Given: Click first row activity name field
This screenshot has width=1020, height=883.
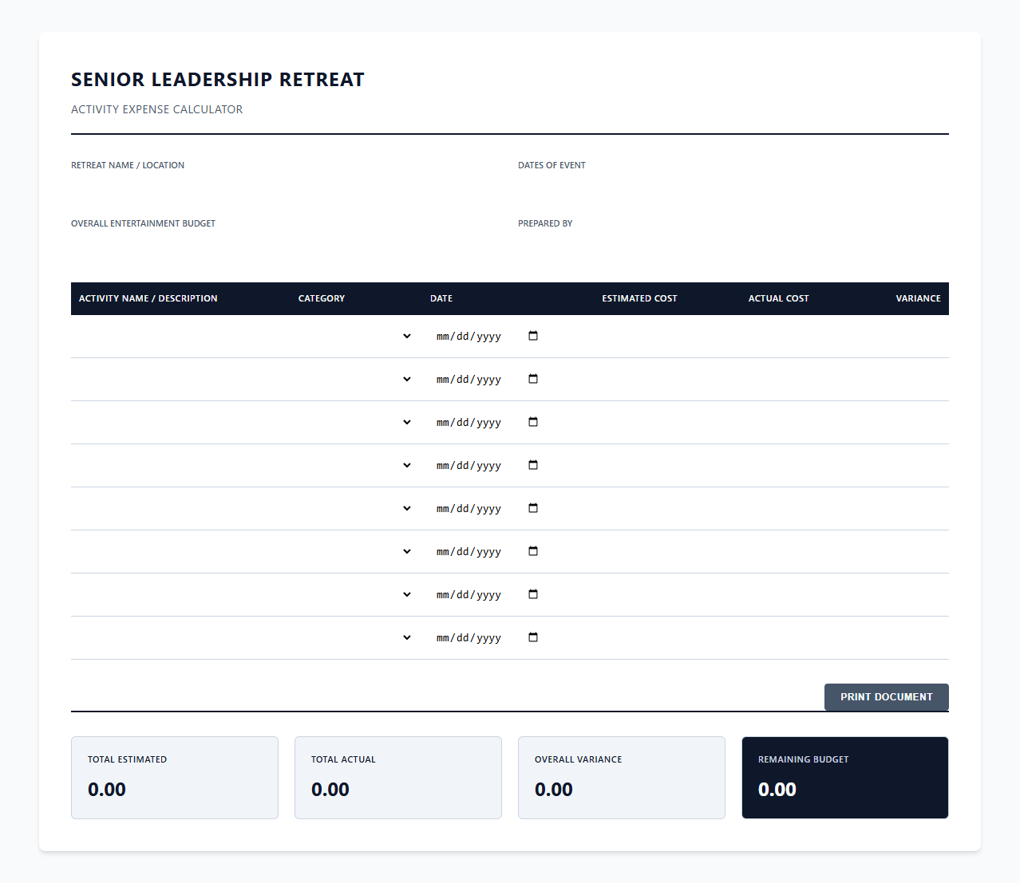Looking at the screenshot, I should (x=180, y=337).
